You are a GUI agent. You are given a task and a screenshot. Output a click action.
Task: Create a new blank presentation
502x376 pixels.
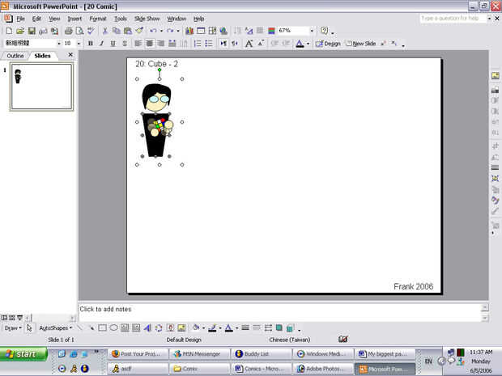coord(9,31)
